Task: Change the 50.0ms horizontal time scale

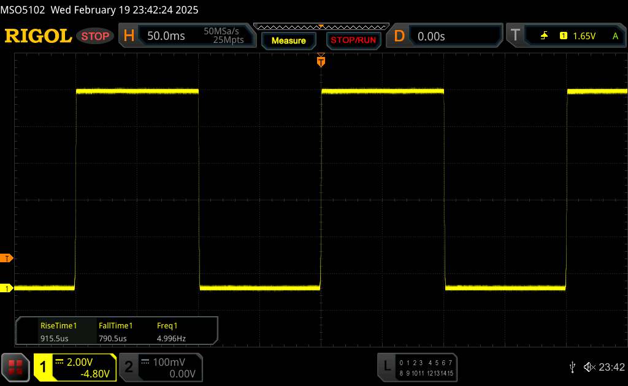Action: coord(166,36)
